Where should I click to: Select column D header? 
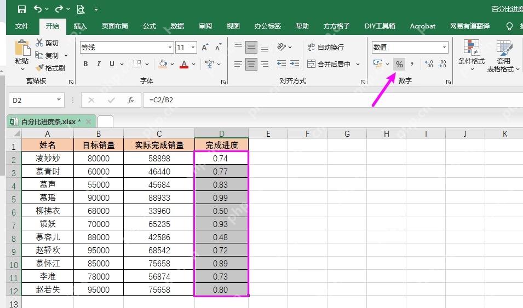(x=221, y=133)
